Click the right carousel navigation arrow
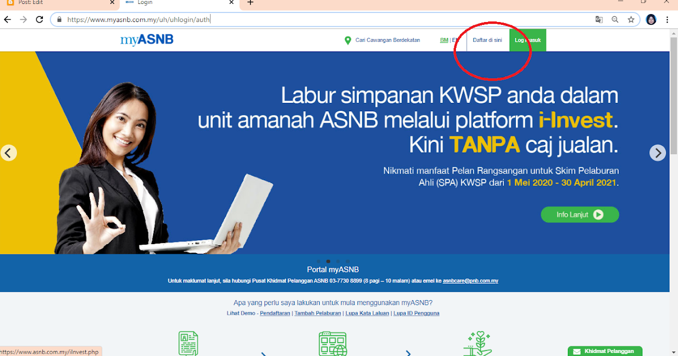The width and height of the screenshot is (678, 356). pos(658,153)
